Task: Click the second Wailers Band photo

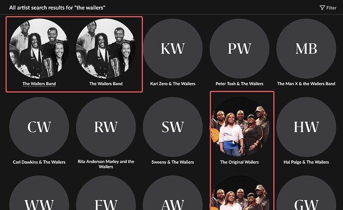Action: click(106, 49)
